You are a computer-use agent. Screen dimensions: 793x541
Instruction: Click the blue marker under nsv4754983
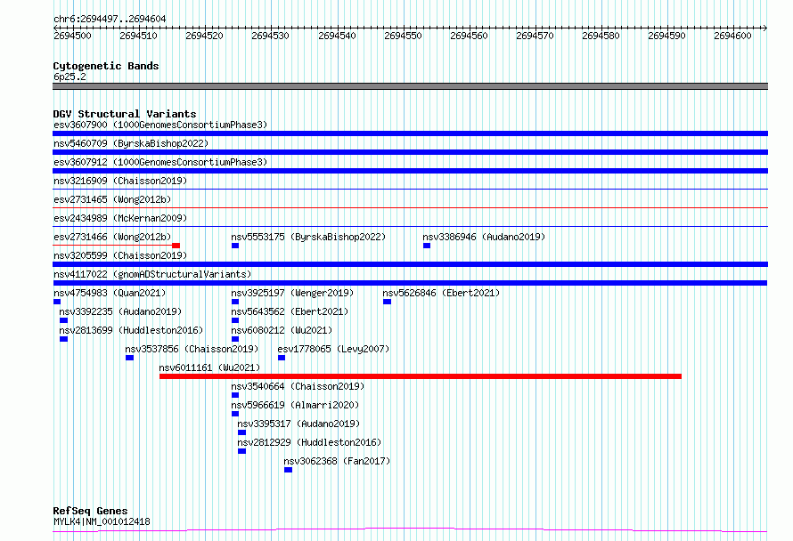point(57,302)
